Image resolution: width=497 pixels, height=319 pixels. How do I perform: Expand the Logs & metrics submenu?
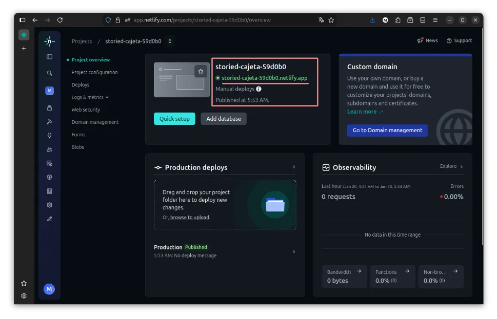(90, 97)
